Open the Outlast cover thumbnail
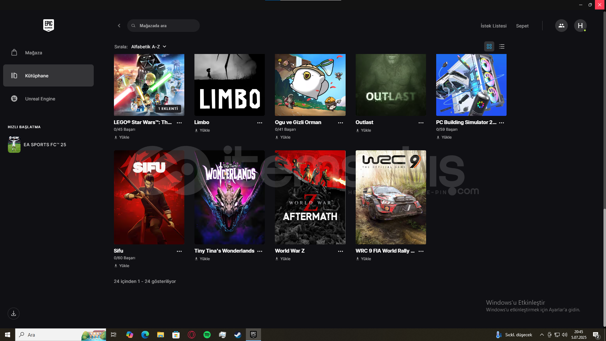 click(x=391, y=85)
